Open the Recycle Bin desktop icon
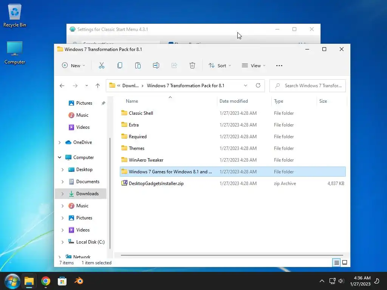Viewport: 387px width, 290px height. (x=15, y=15)
